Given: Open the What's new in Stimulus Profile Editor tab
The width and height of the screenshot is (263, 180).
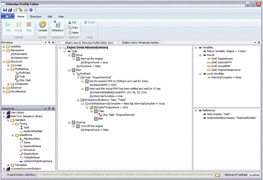Looking at the screenshot, I should click(88, 43).
